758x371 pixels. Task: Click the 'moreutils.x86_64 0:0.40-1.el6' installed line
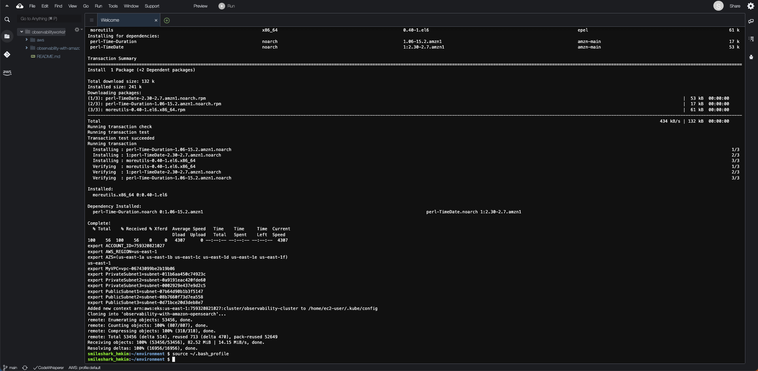point(130,195)
